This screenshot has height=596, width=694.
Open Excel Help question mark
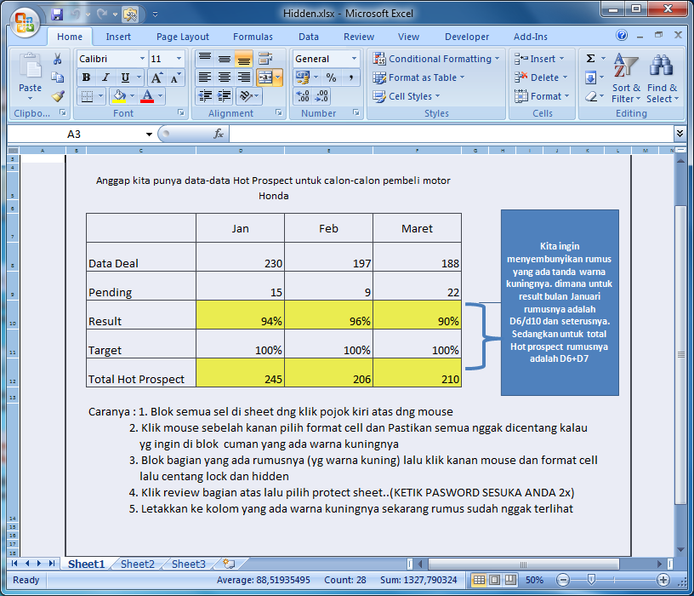click(x=622, y=35)
